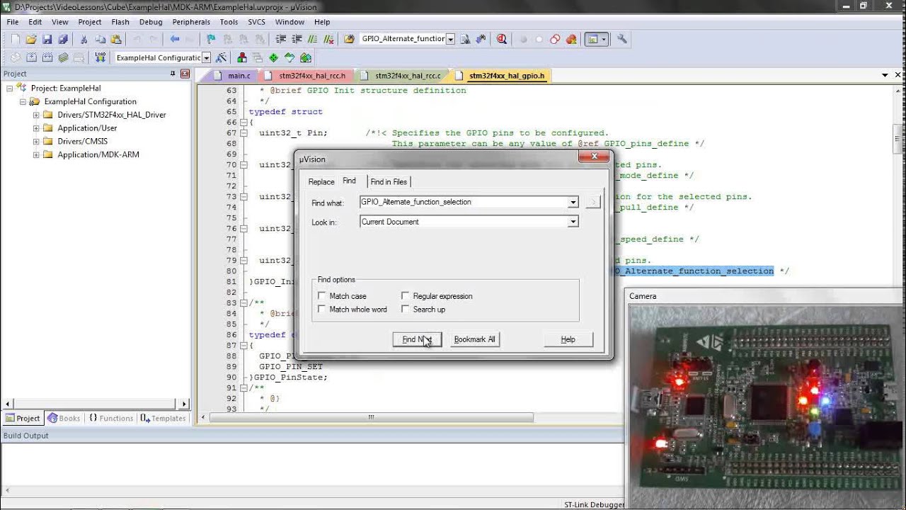Image resolution: width=906 pixels, height=510 pixels.
Task: Expand the Drivers/CMSIS folder
Action: coord(36,142)
